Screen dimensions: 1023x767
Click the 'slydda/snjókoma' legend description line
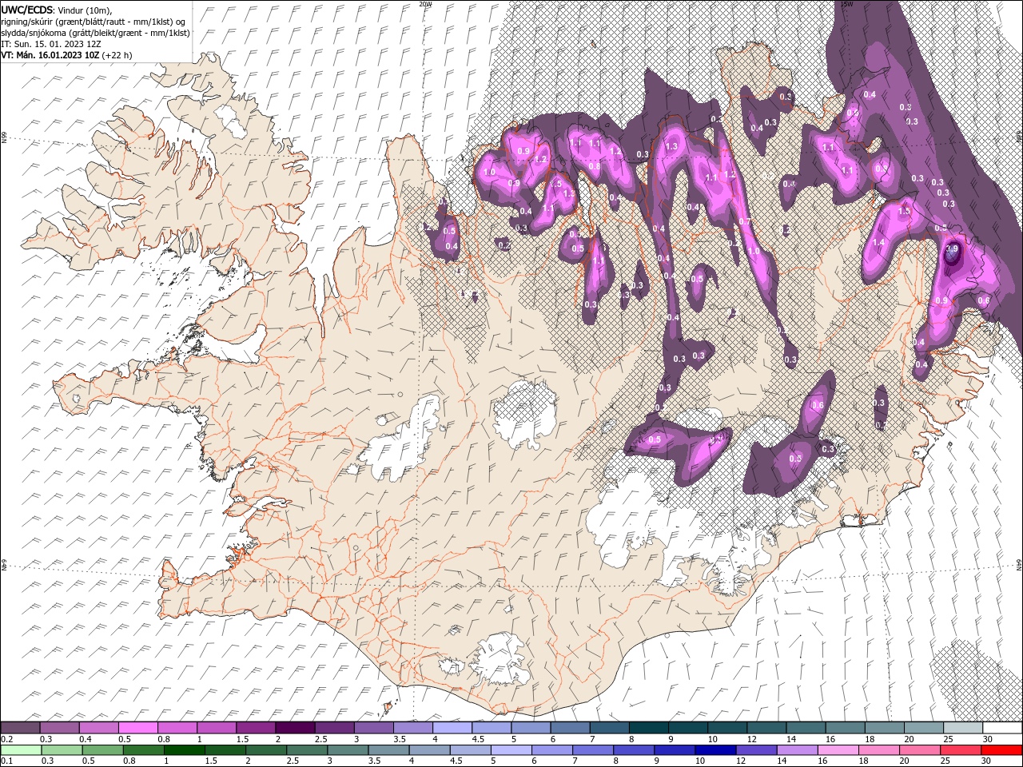[95, 33]
